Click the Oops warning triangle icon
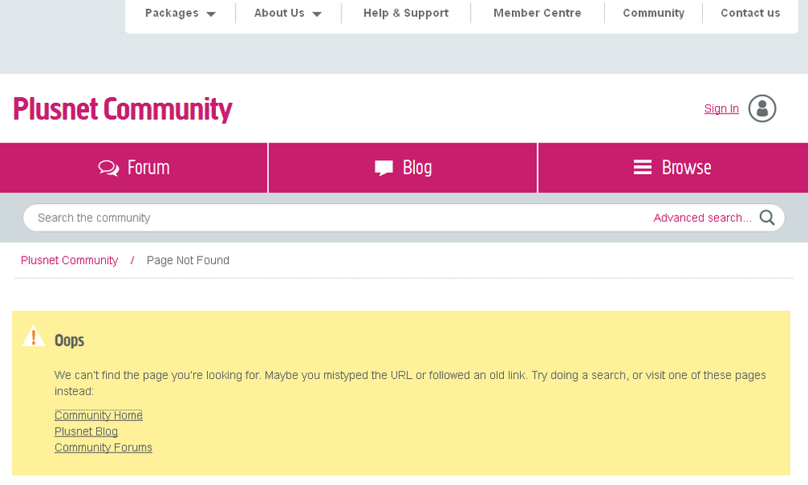The image size is (808, 485). [x=33, y=337]
